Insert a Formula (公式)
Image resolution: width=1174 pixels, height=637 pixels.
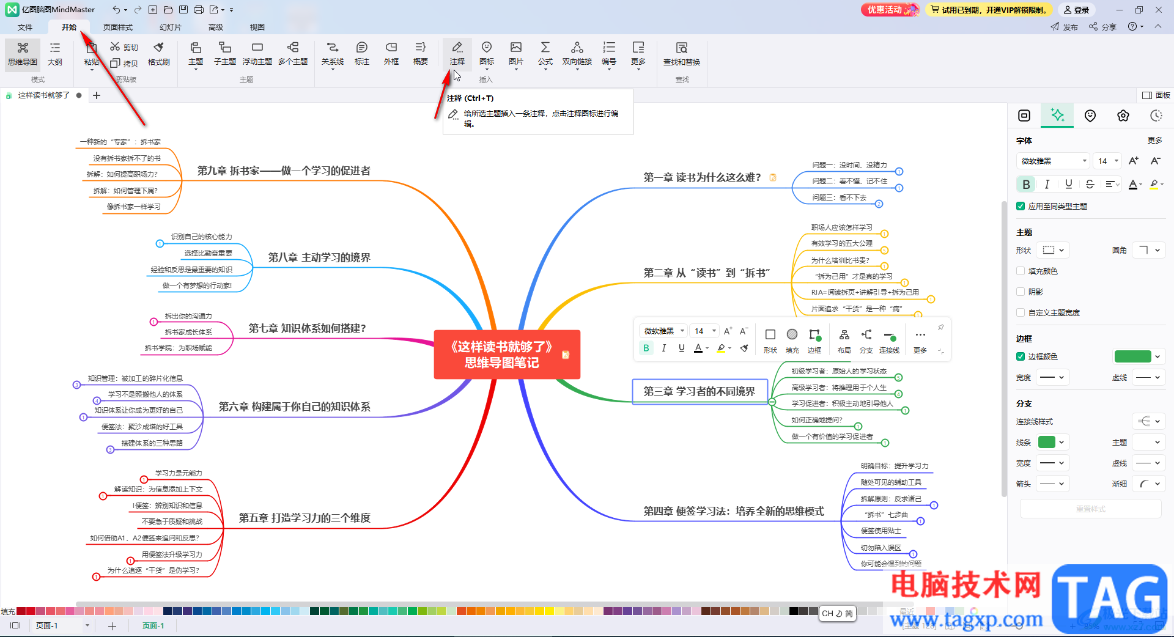(x=545, y=54)
